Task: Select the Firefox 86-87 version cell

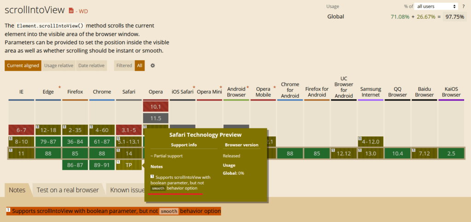Action: pyautogui.click(x=75, y=165)
